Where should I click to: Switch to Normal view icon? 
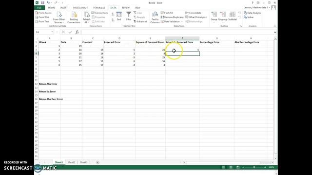coord(224,167)
